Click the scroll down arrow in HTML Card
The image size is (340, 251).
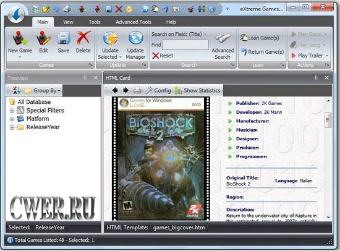pos(328,217)
